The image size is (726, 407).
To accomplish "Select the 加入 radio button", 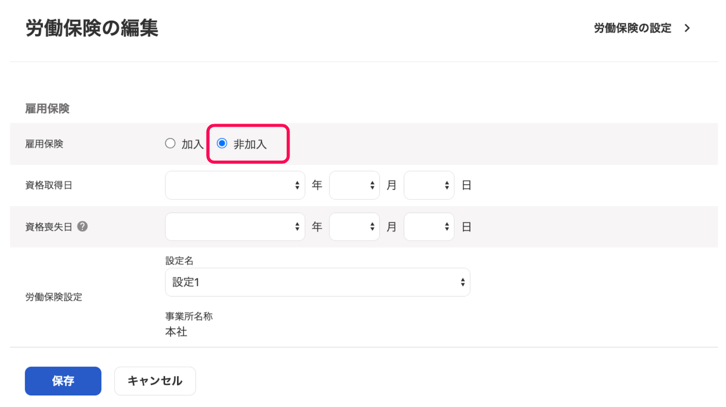I will pos(170,143).
